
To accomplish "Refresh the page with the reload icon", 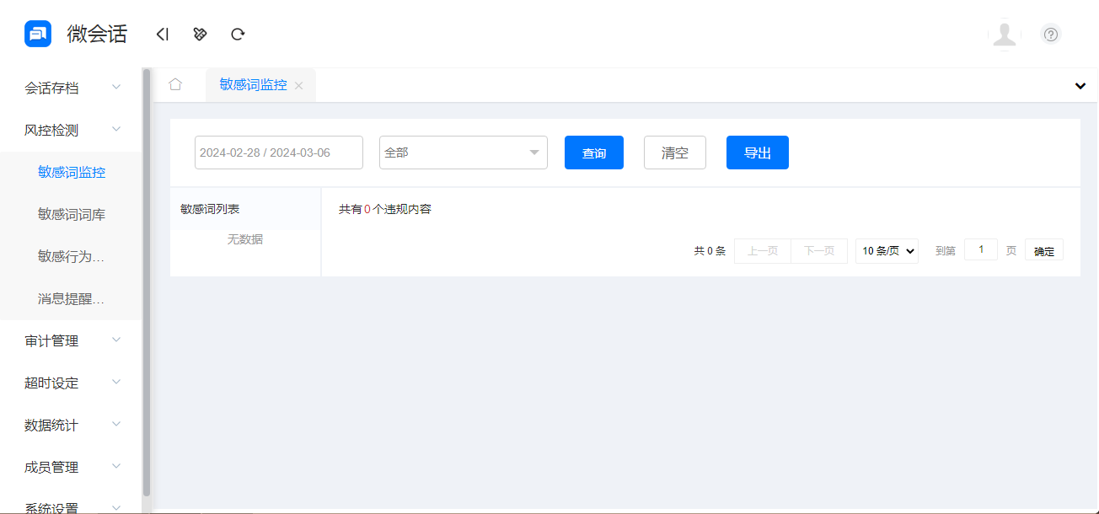I will click(238, 34).
